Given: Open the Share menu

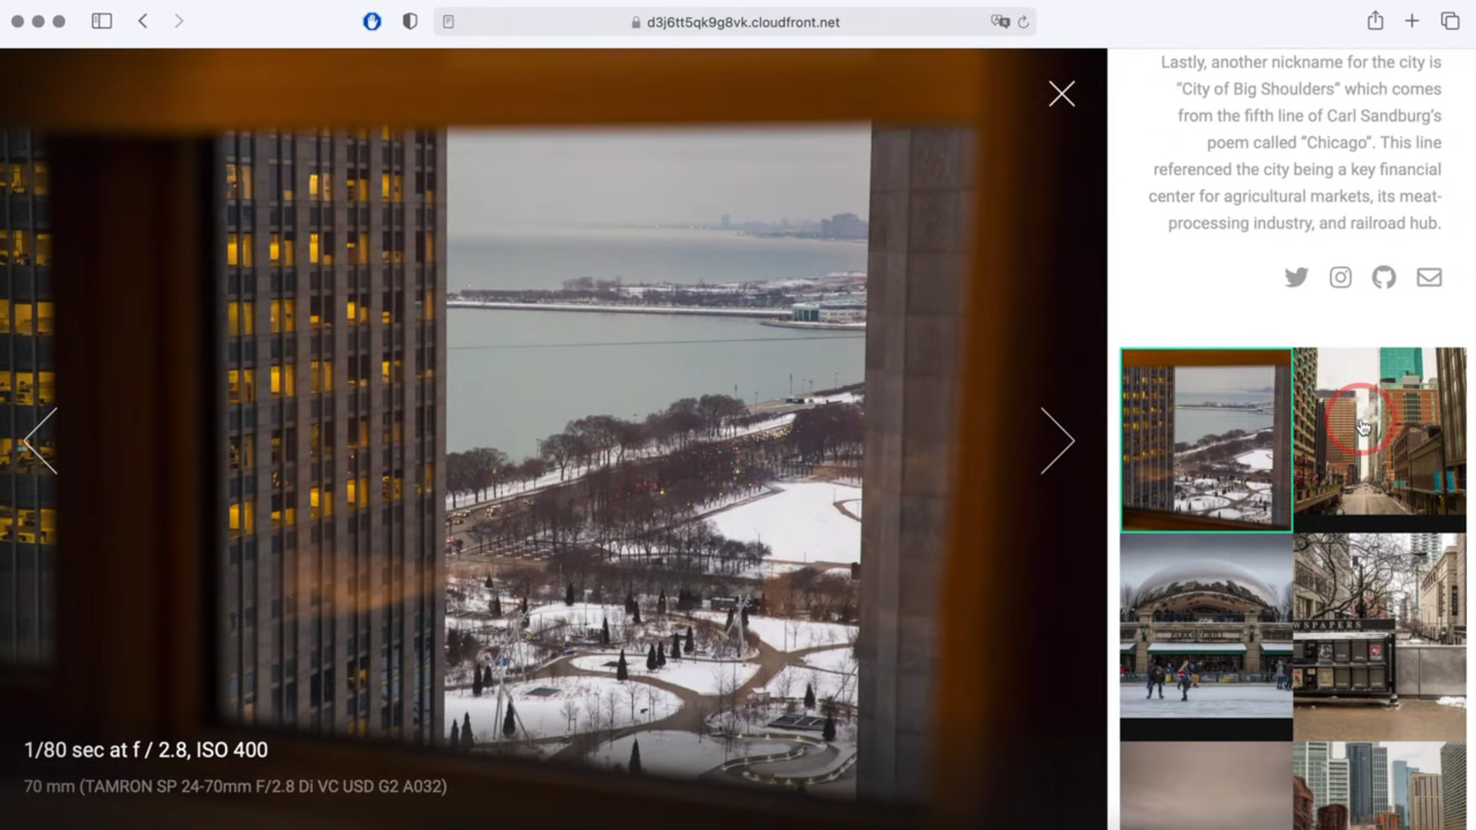Looking at the screenshot, I should [1375, 21].
